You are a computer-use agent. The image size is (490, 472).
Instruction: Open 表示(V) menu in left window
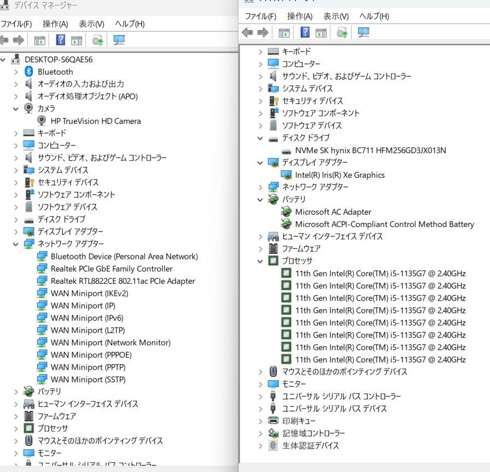coord(91,24)
